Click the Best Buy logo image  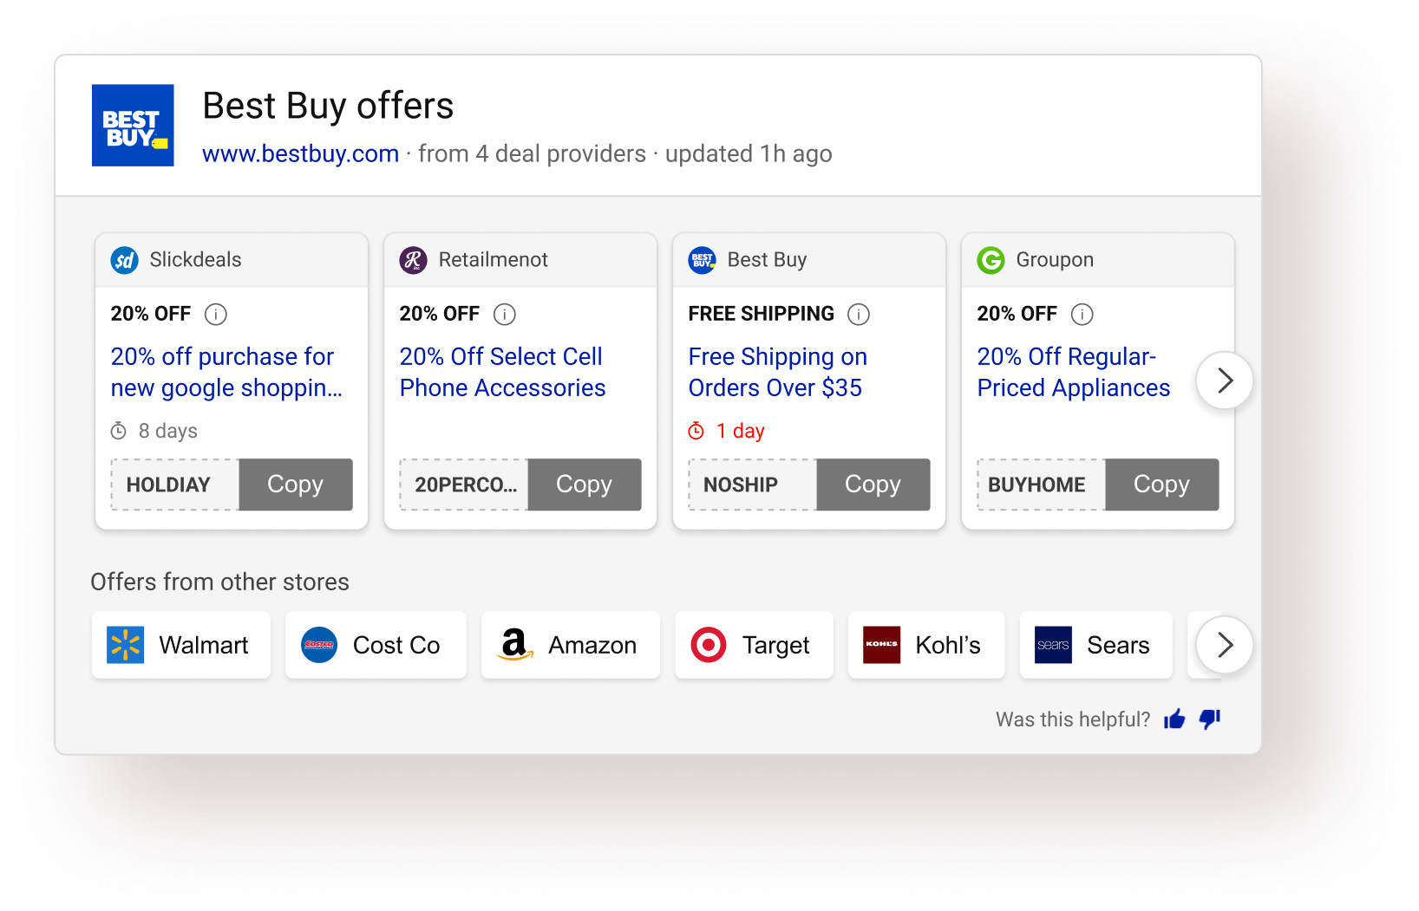133,126
